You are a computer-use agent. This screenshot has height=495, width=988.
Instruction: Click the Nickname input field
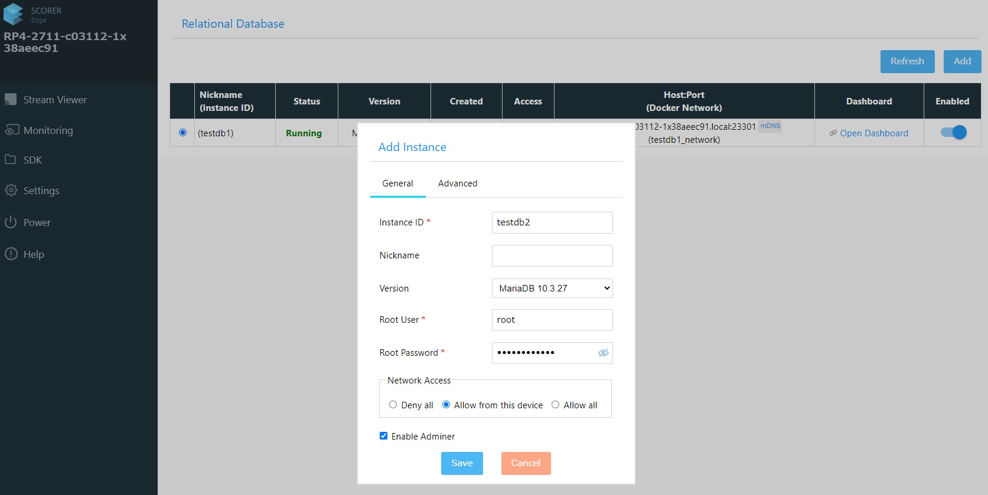tap(552, 255)
